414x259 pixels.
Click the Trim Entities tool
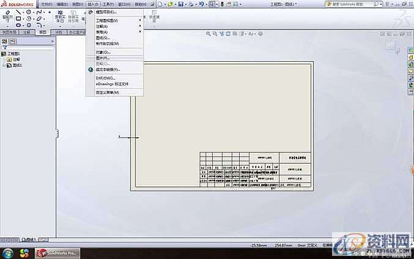(60, 17)
